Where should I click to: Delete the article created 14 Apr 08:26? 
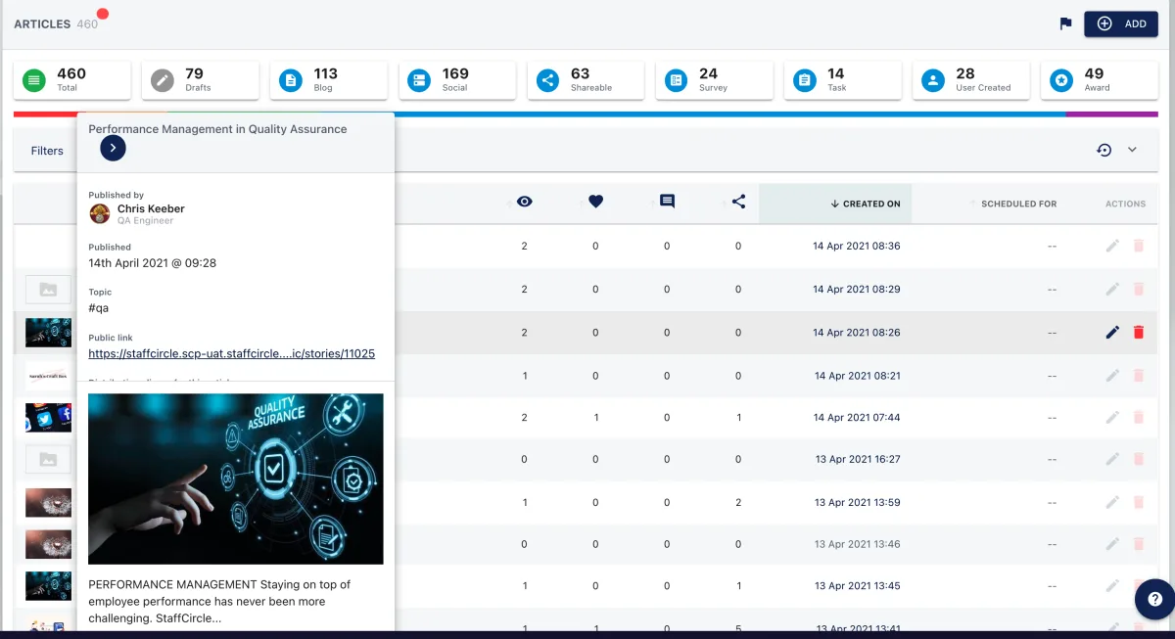coord(1138,333)
